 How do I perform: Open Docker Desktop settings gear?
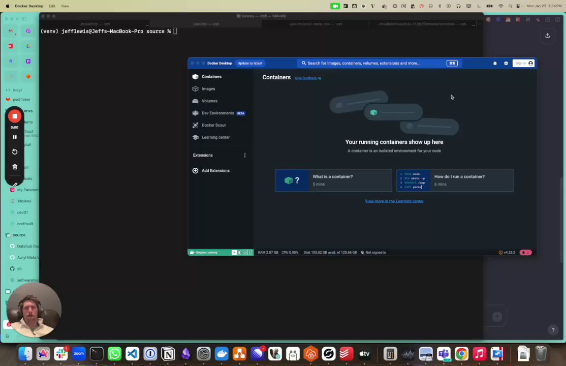click(x=506, y=63)
